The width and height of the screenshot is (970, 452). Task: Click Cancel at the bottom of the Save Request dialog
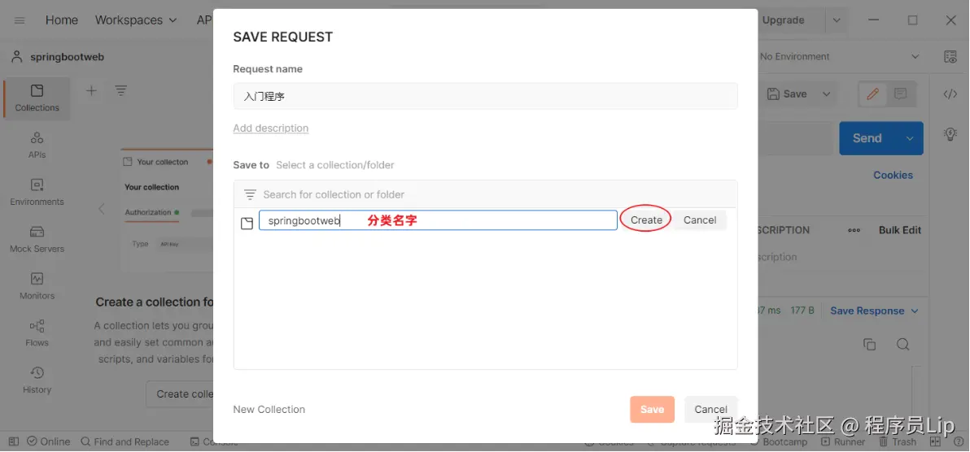[x=710, y=410]
